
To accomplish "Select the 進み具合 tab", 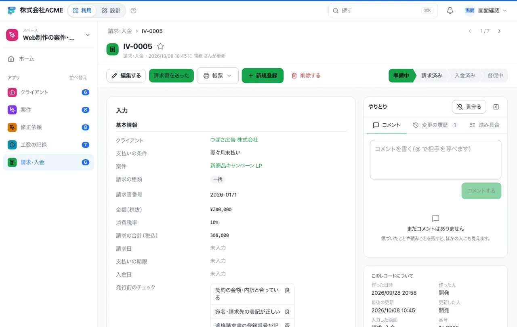I will coord(484,125).
